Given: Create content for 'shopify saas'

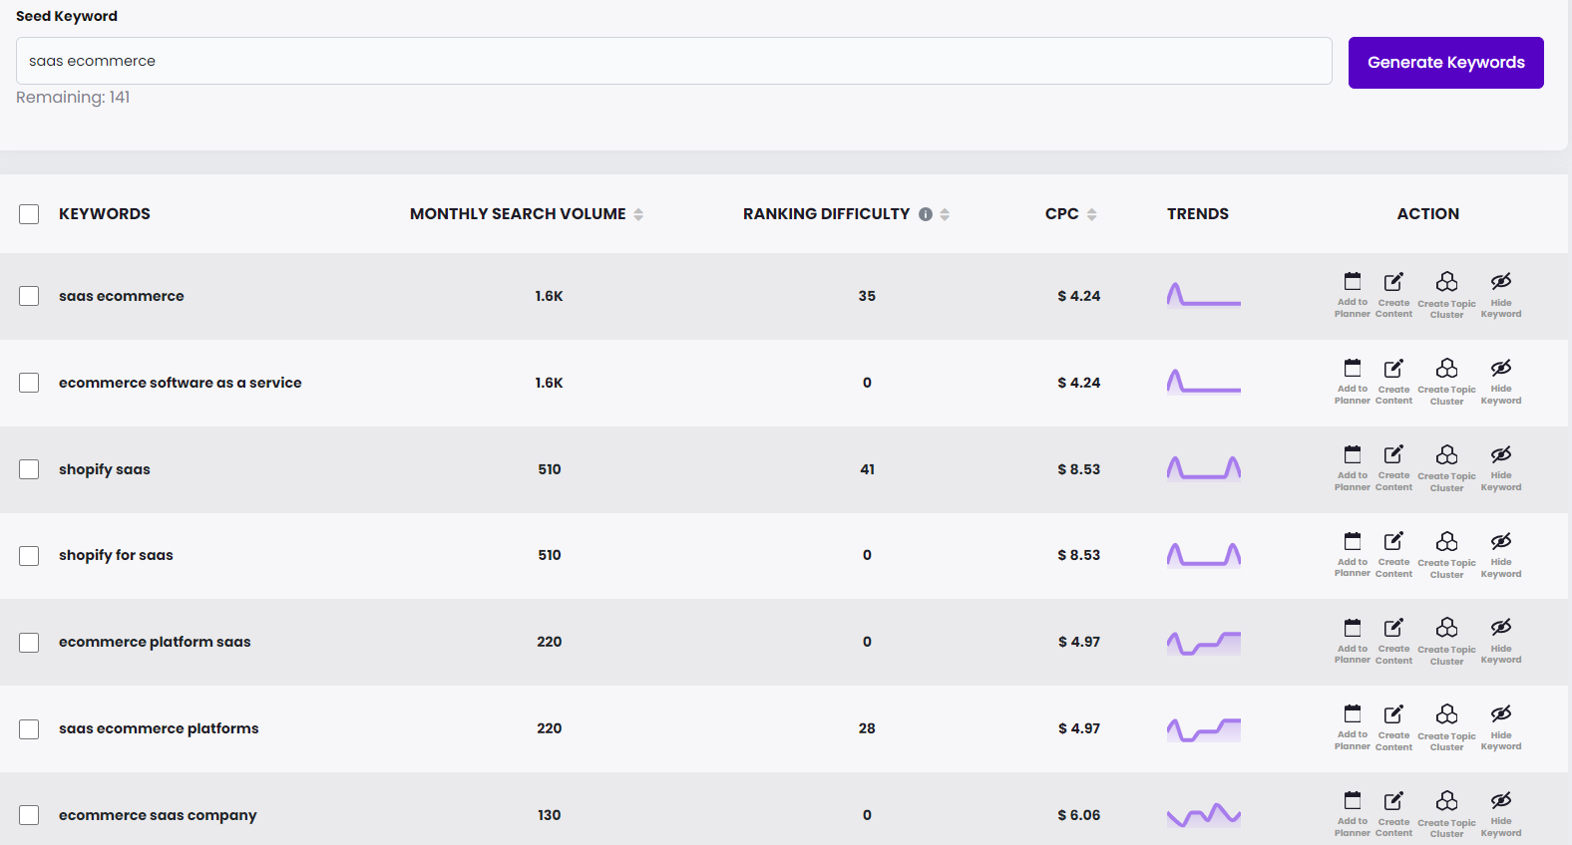Looking at the screenshot, I should pyautogui.click(x=1393, y=468).
